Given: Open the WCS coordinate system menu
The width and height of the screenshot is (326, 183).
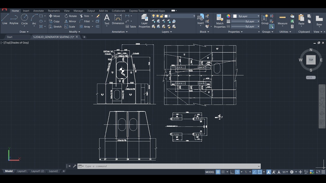Looking at the screenshot, I should (x=311, y=78).
